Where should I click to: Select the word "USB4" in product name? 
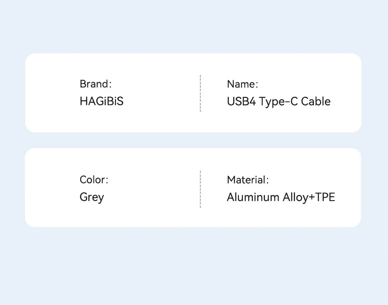pos(241,102)
